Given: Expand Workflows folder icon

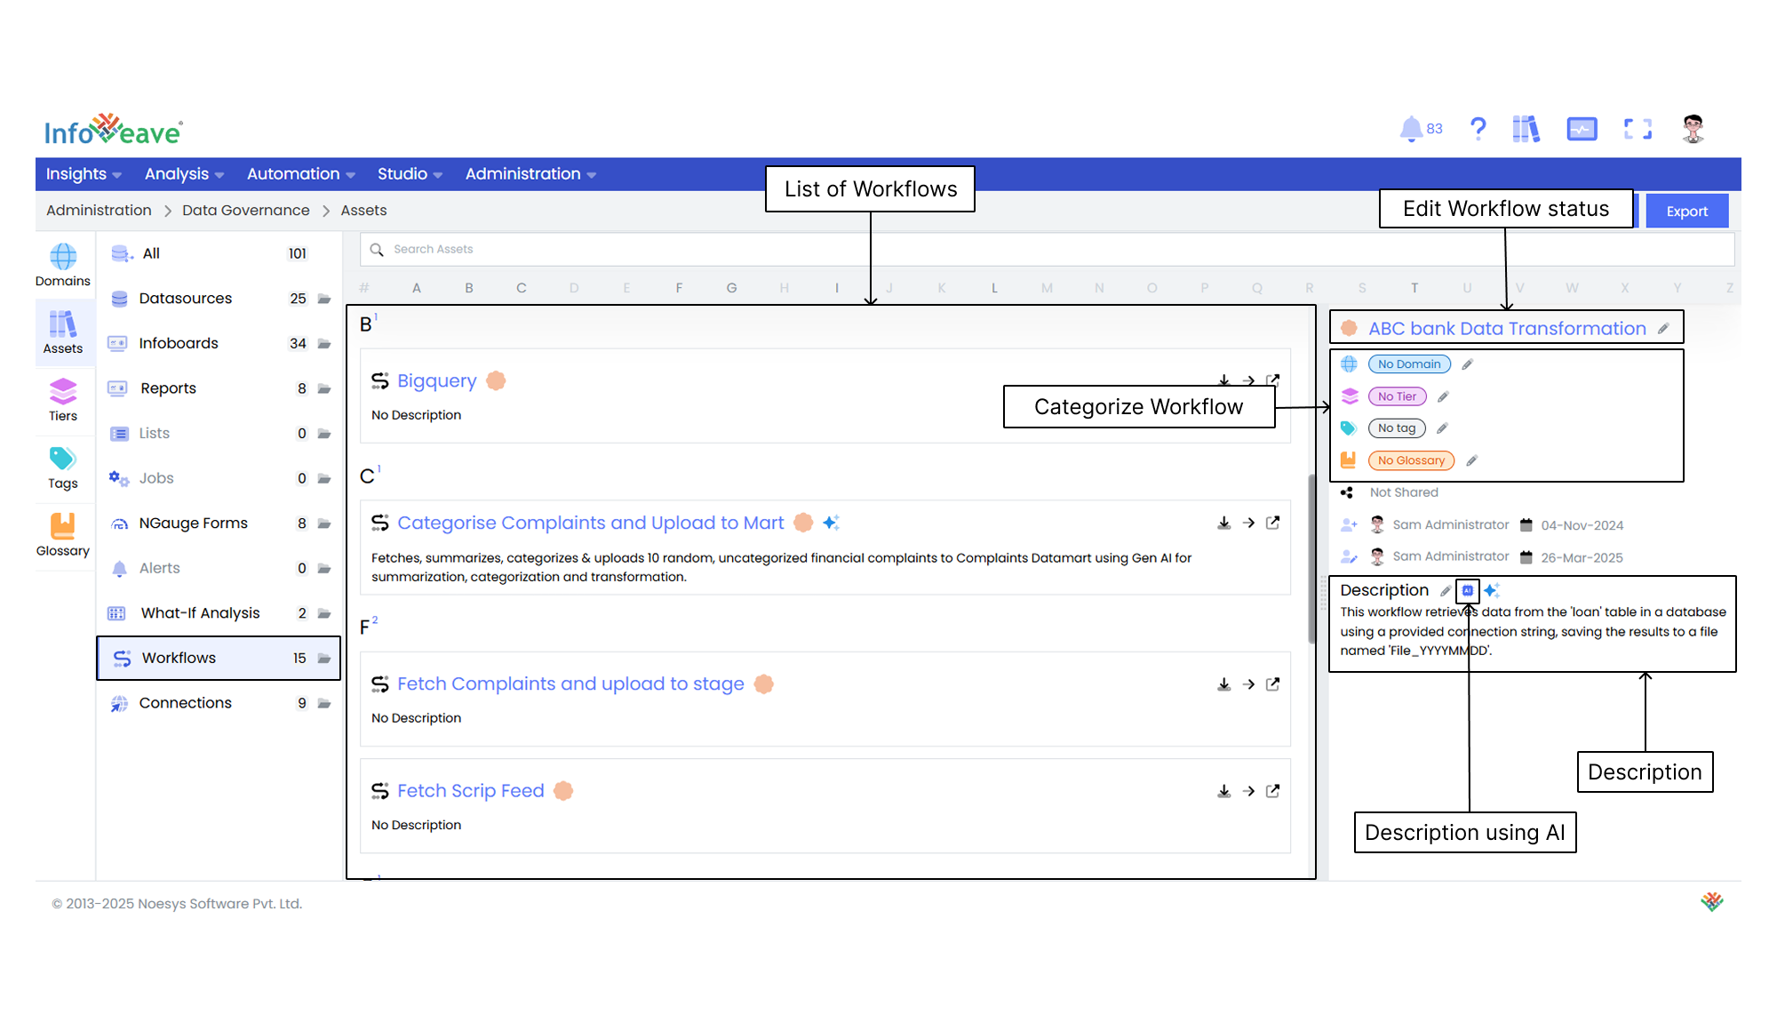Looking at the screenshot, I should coord(324,658).
